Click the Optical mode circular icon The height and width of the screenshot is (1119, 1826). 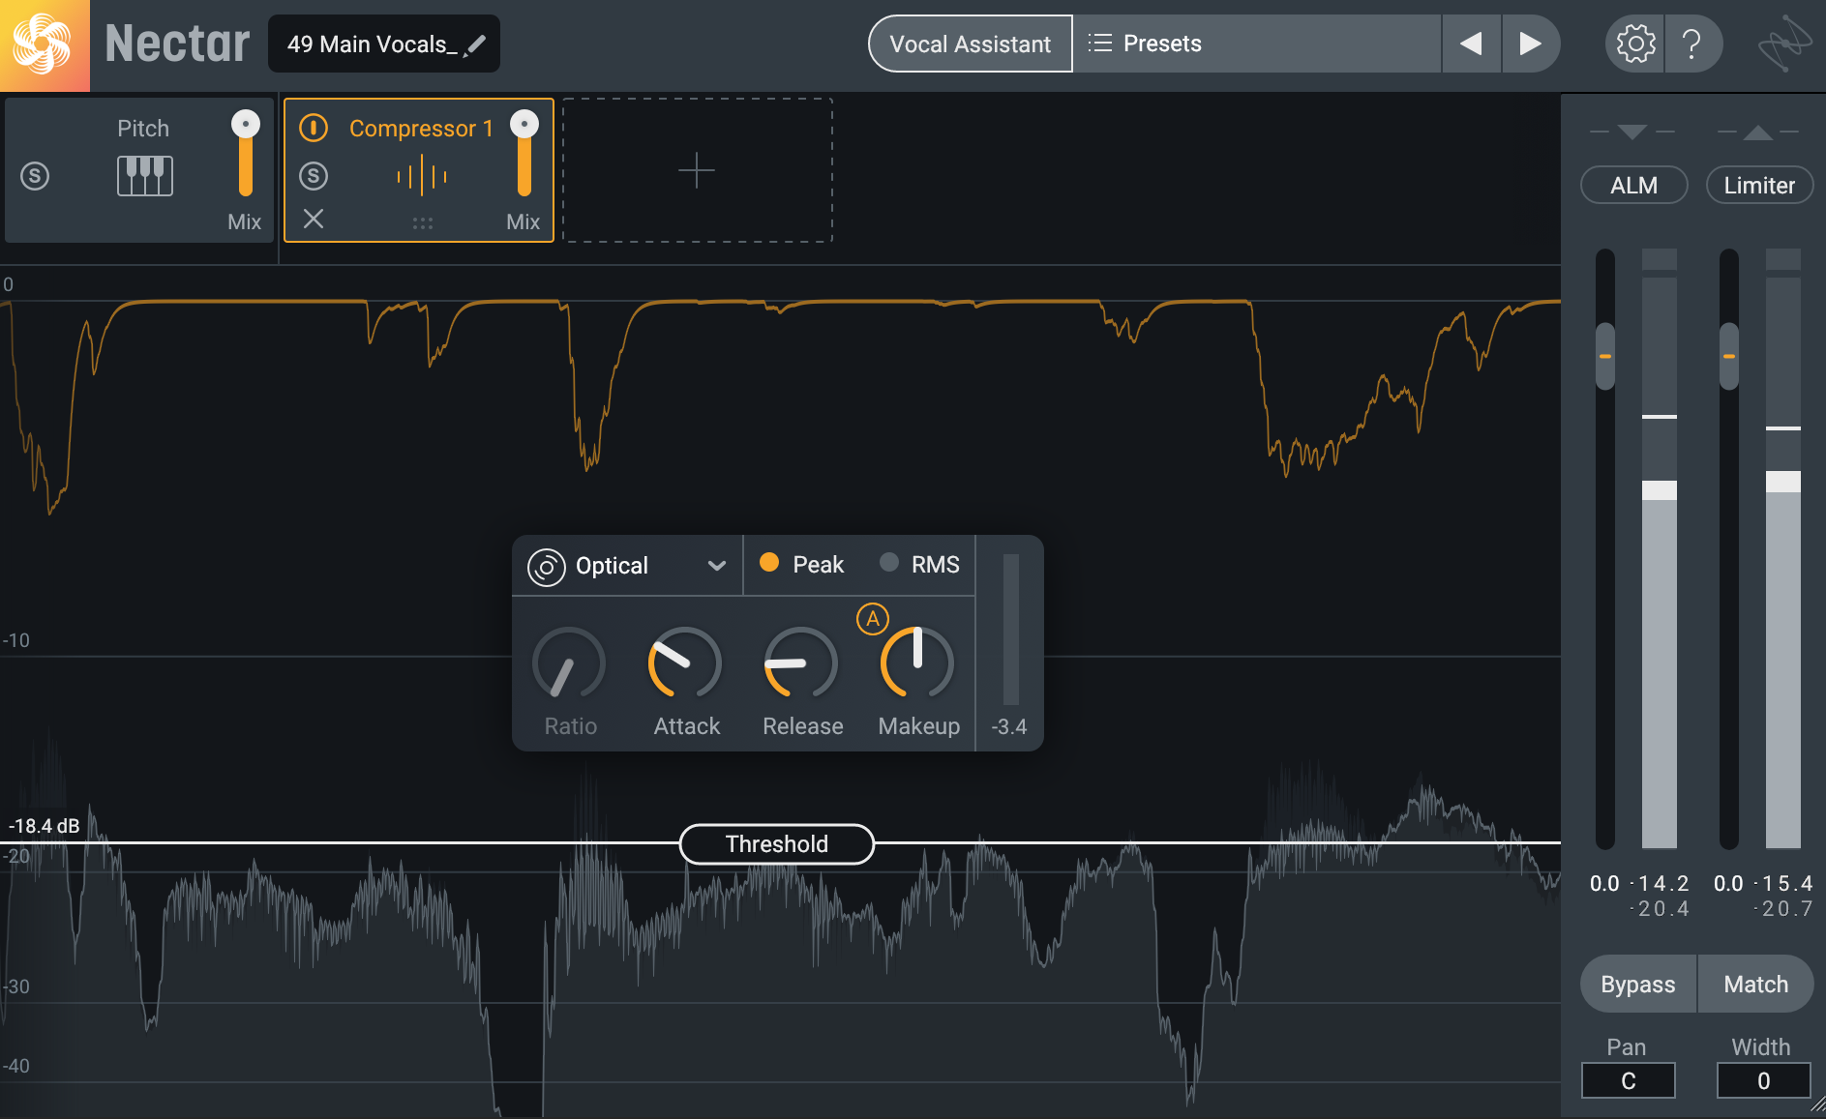coord(546,567)
